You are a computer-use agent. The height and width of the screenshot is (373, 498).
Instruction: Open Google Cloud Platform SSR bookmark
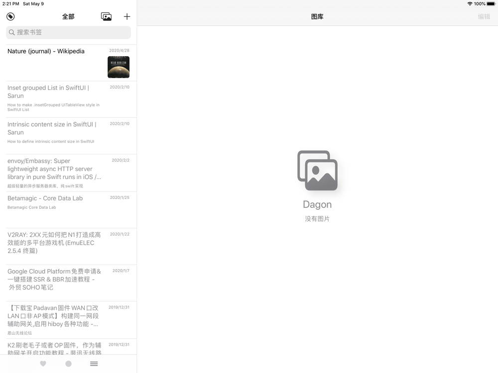click(68, 283)
